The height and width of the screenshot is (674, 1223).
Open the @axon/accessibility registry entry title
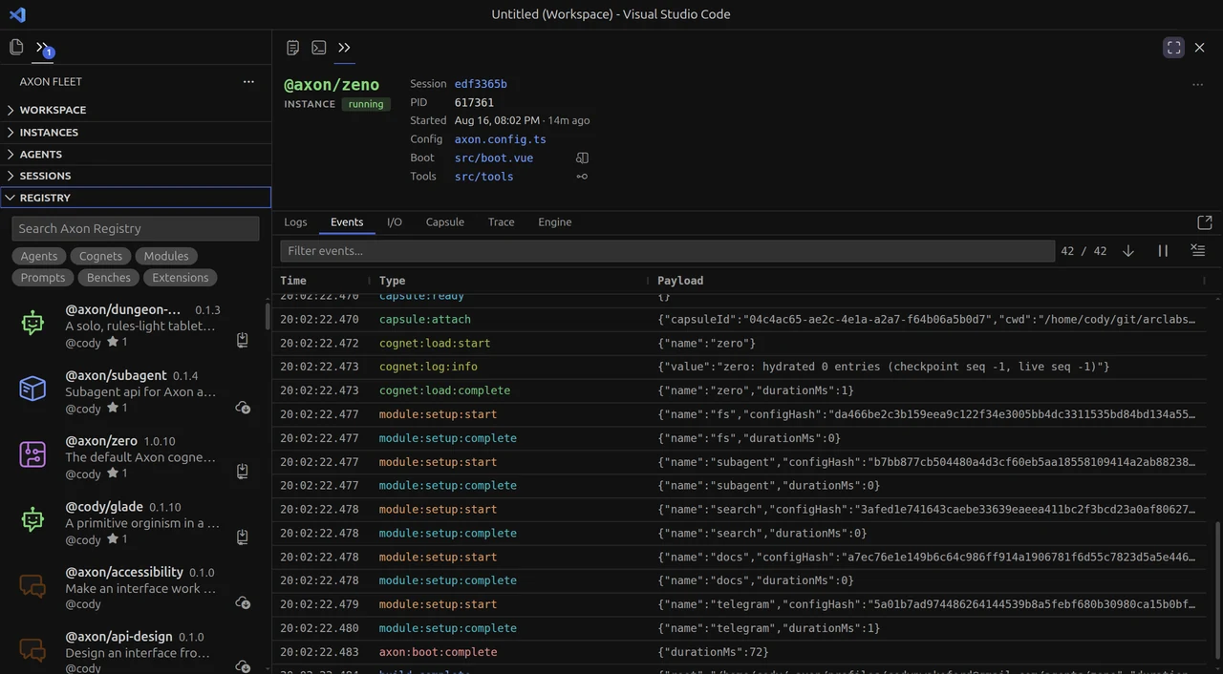point(124,572)
